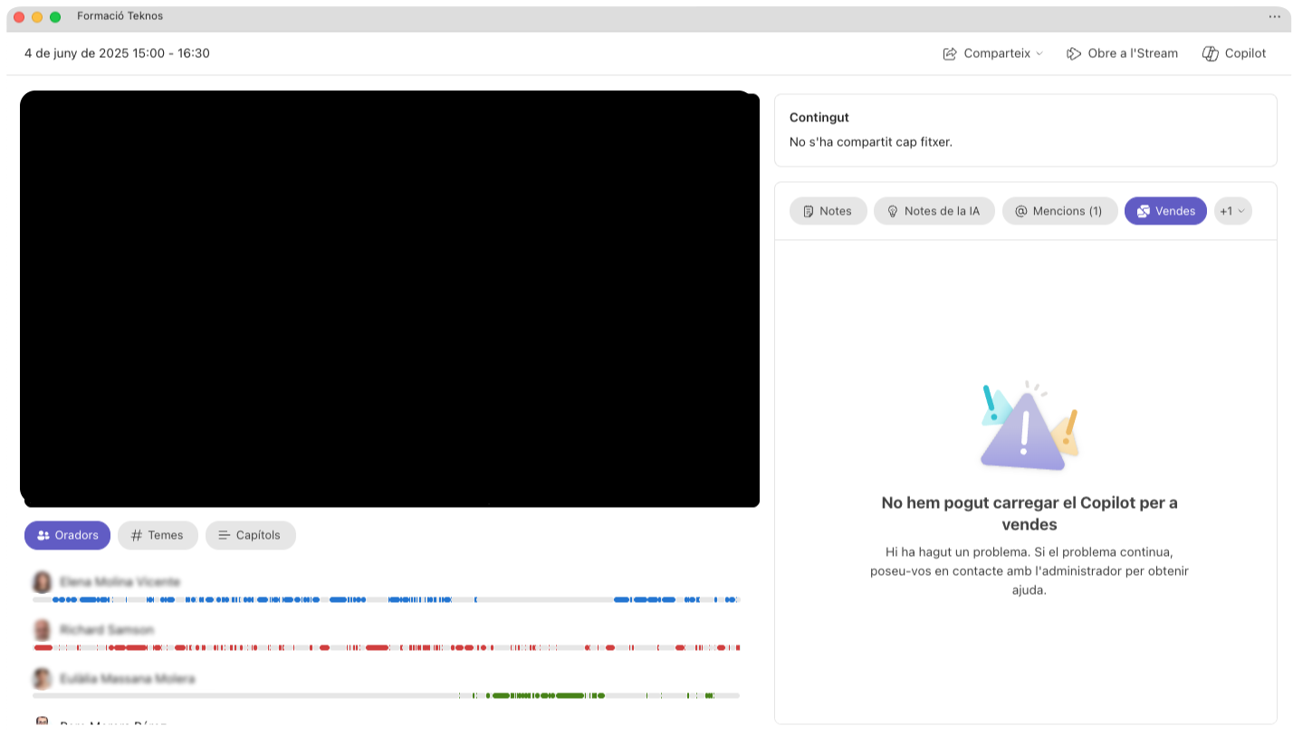Image resolution: width=1293 pixels, height=745 pixels.
Task: Click Obre a l'Stream link
Action: [1133, 53]
